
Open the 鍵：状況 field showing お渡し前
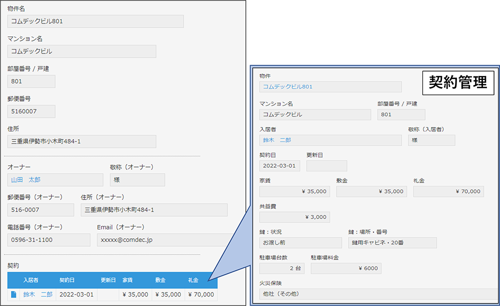(300, 242)
